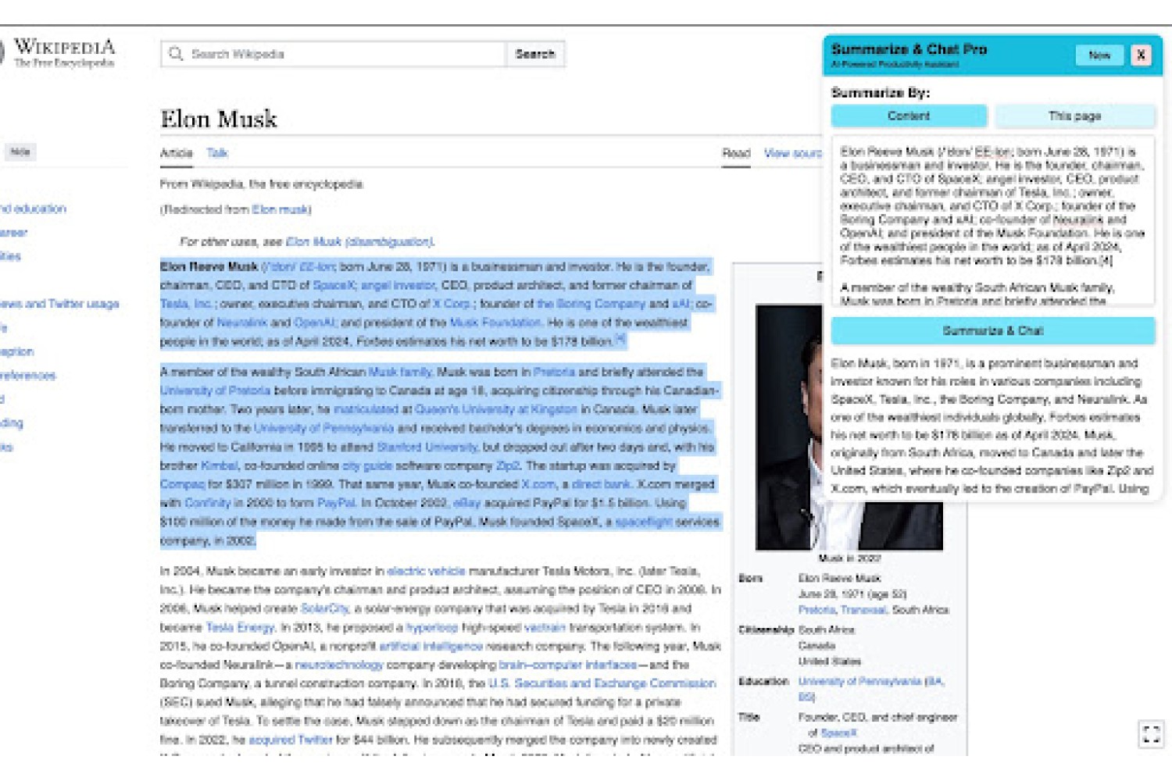Close the Summarize & Chat Pro panel

click(x=1141, y=55)
